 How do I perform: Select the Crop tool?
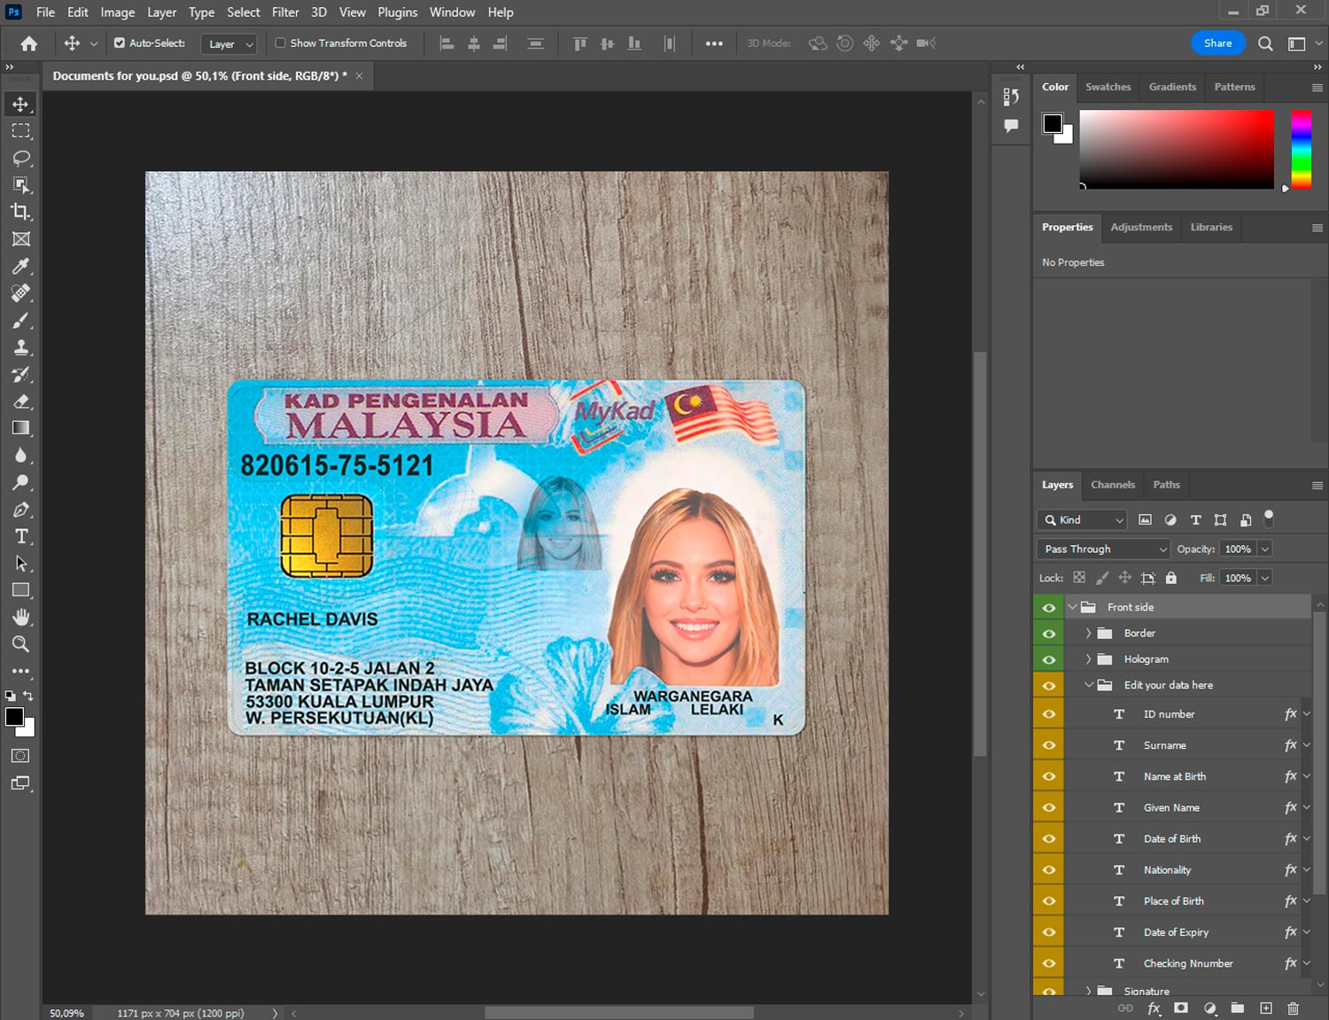pyautogui.click(x=21, y=212)
